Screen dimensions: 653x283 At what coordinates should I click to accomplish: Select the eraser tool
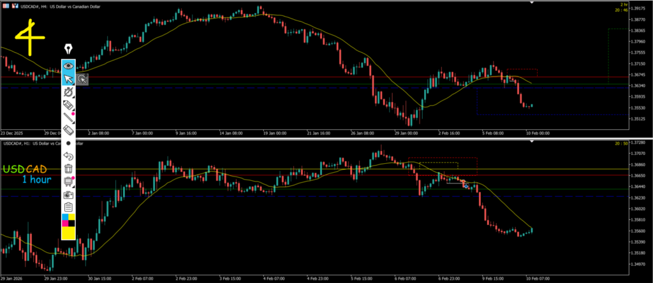coord(68,131)
